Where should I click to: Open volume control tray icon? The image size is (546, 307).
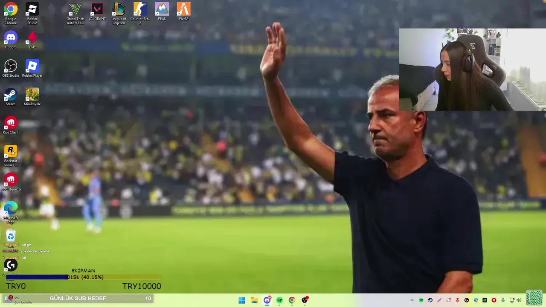coord(519,300)
